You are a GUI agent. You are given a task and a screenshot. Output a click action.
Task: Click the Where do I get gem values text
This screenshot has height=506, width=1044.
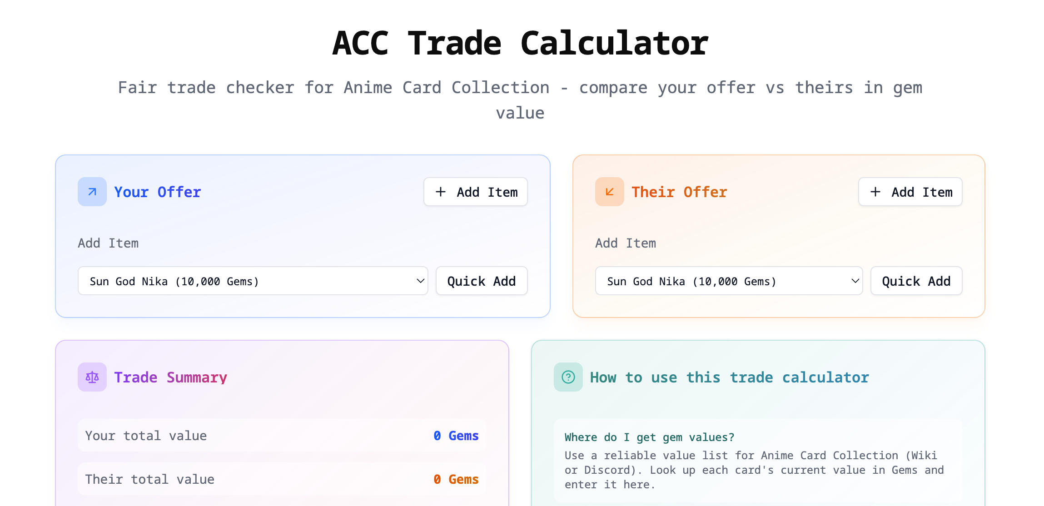click(649, 437)
